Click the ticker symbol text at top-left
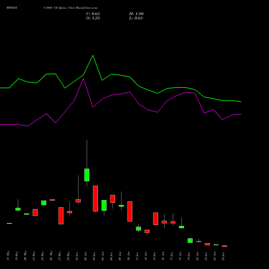Image resolution: width=269 pixels, height=269 pixels. [12, 8]
